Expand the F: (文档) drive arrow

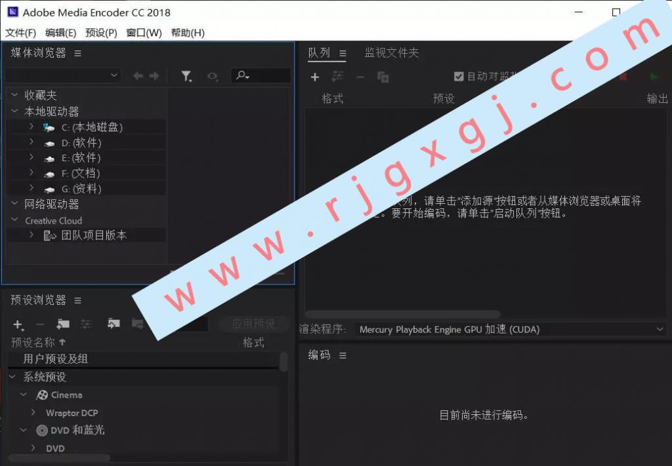(x=31, y=173)
